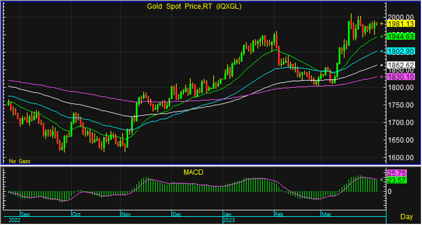
Task: Click the 2022 year label
Action: pos(15,220)
